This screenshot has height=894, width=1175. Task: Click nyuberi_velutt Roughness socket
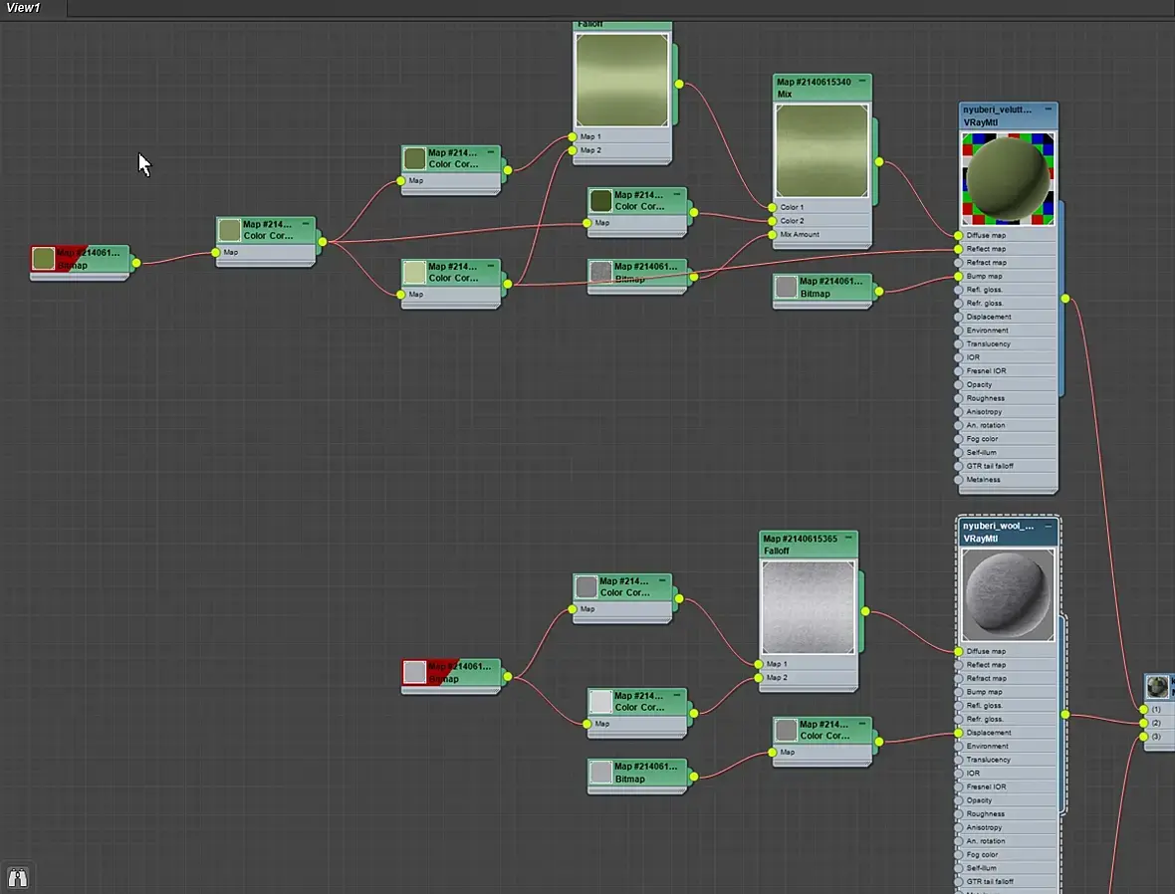coord(959,398)
